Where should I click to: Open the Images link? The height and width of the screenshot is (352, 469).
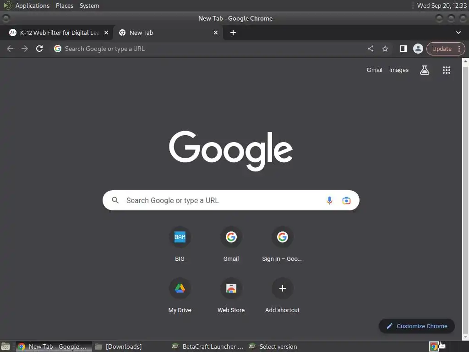[x=398, y=70]
